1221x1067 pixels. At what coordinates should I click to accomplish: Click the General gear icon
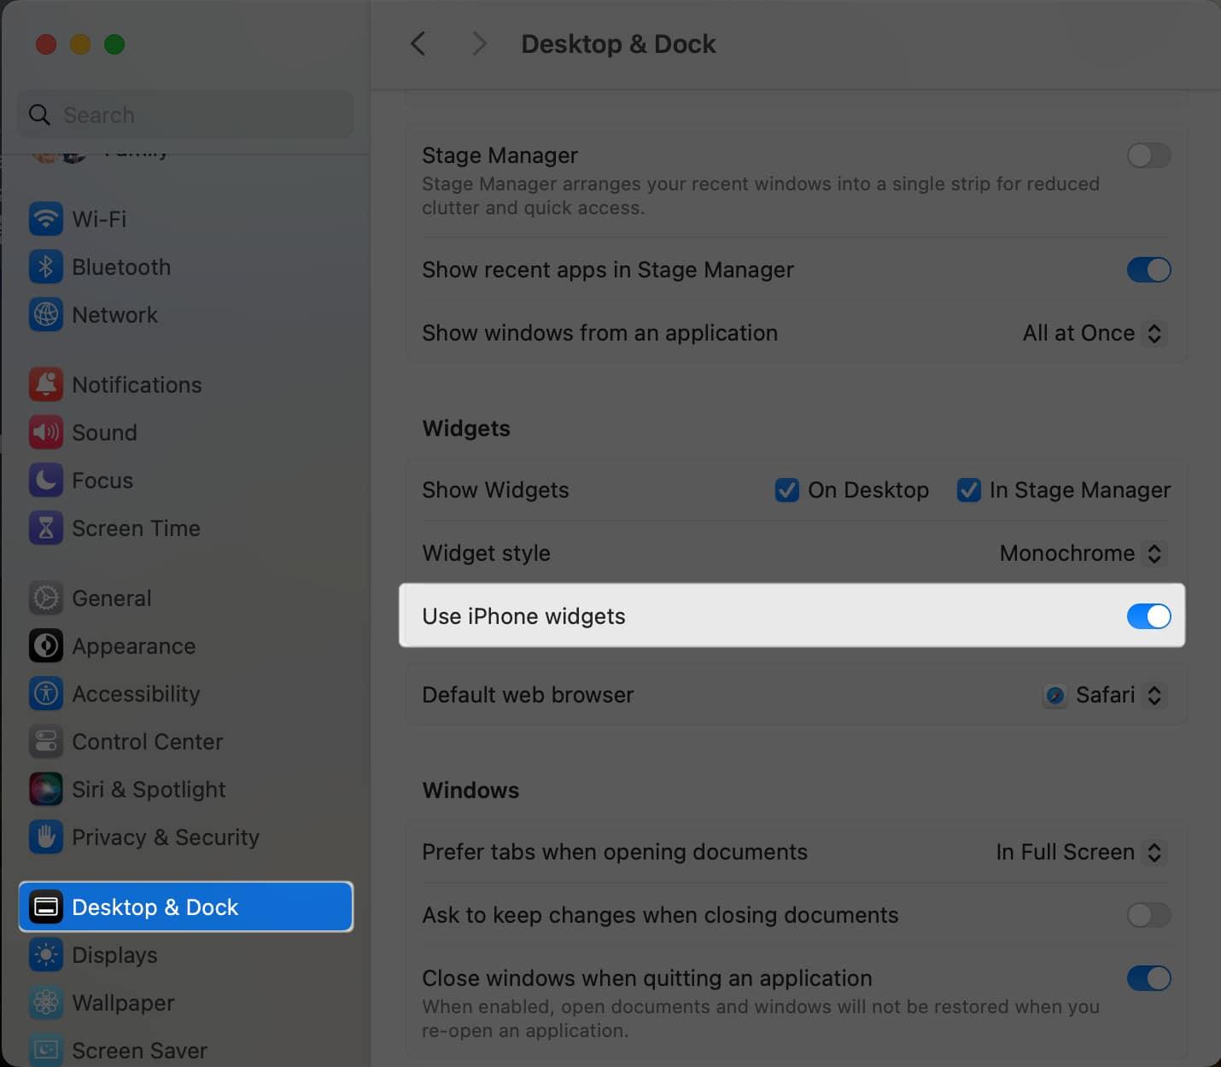46,598
